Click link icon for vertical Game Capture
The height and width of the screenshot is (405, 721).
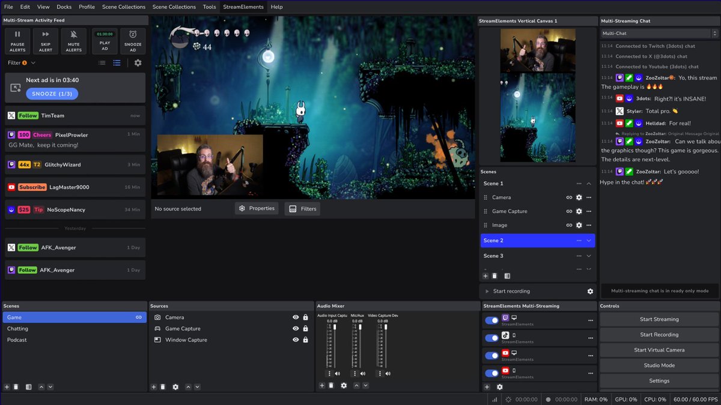pos(569,211)
